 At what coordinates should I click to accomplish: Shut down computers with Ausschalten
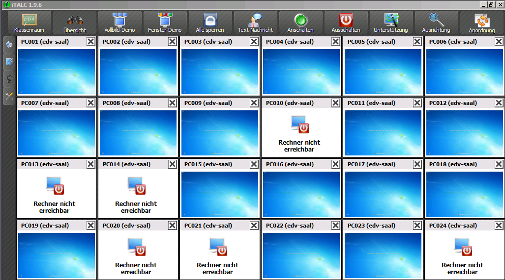coord(346,23)
